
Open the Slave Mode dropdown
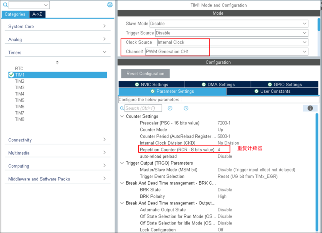click(x=305, y=24)
